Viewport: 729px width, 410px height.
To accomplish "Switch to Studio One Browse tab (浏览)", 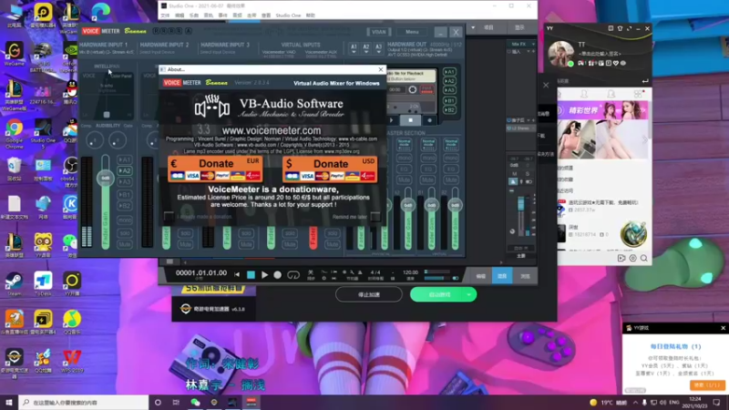I will pos(525,276).
